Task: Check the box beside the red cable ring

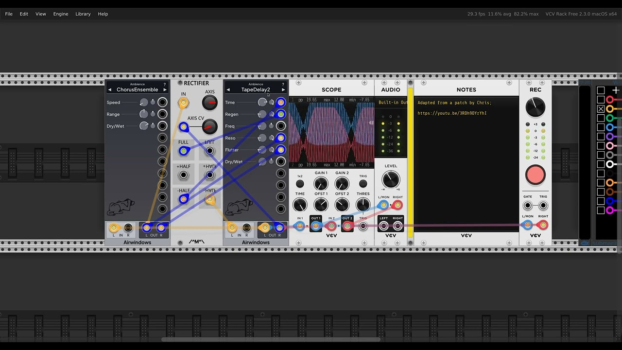Action: [601, 100]
